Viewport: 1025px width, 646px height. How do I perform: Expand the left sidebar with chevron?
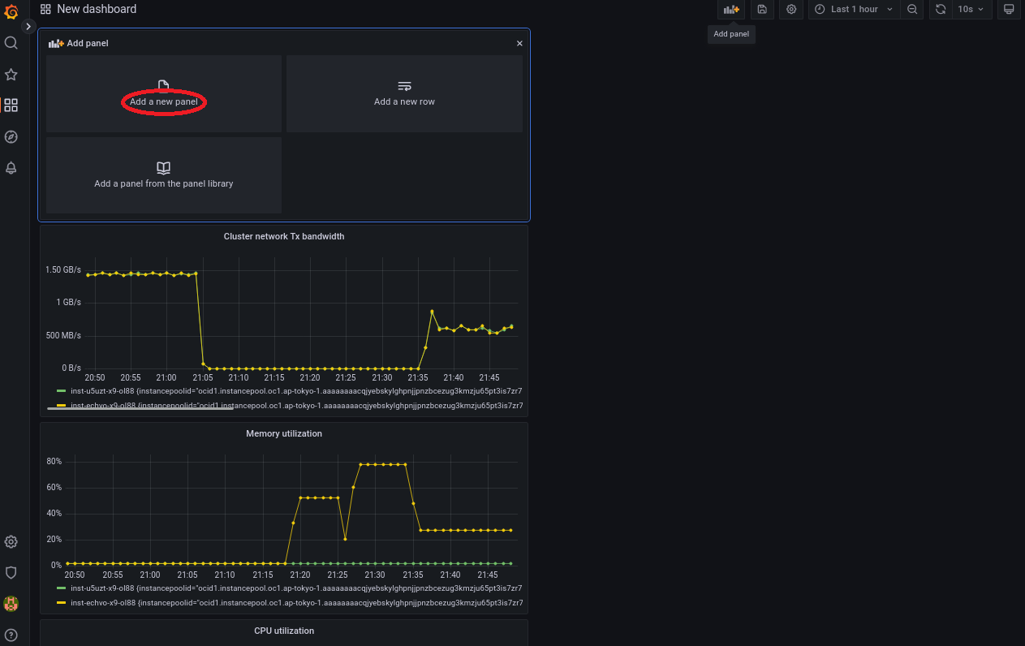pos(28,27)
